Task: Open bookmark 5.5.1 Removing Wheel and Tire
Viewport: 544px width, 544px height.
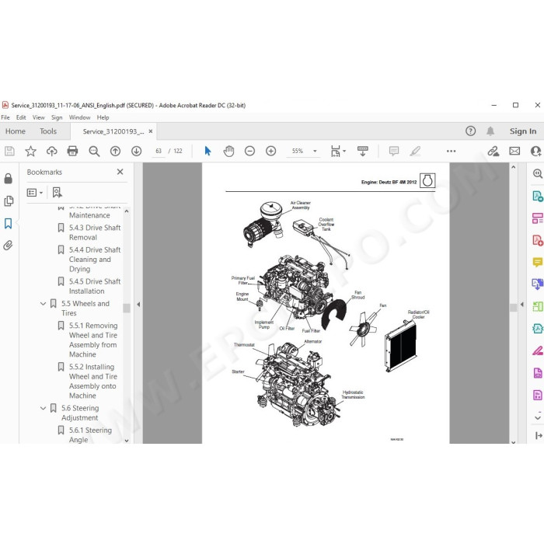Action: click(x=93, y=340)
